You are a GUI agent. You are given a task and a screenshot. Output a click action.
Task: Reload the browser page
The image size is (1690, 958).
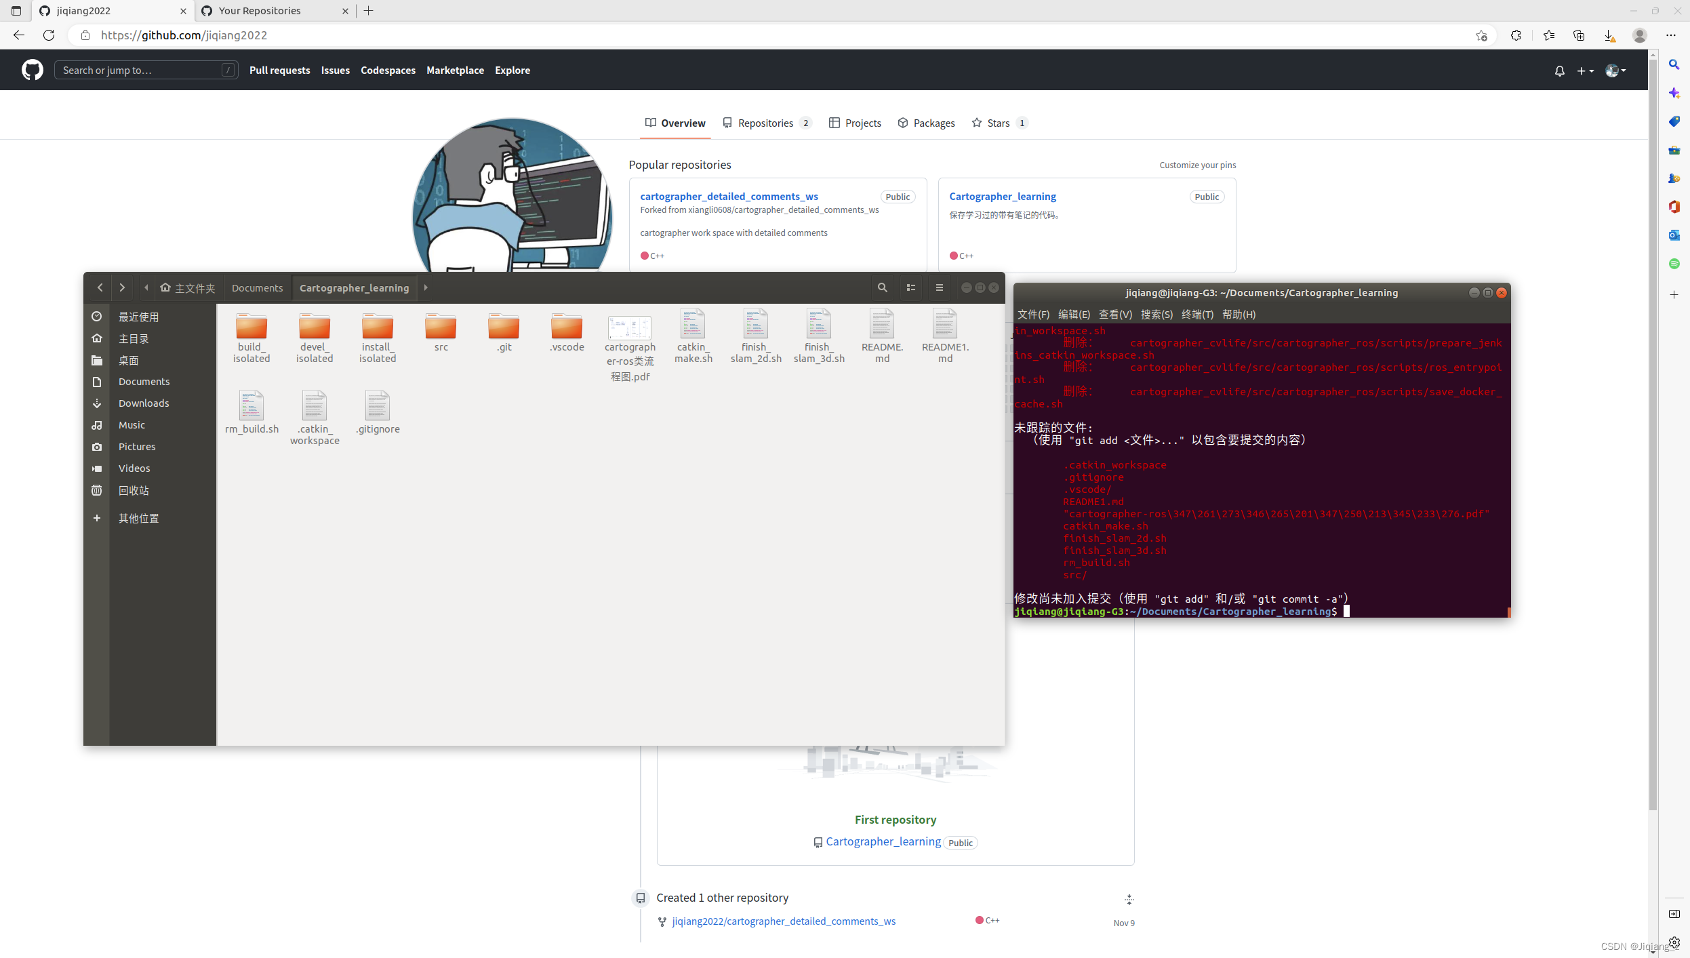click(49, 35)
